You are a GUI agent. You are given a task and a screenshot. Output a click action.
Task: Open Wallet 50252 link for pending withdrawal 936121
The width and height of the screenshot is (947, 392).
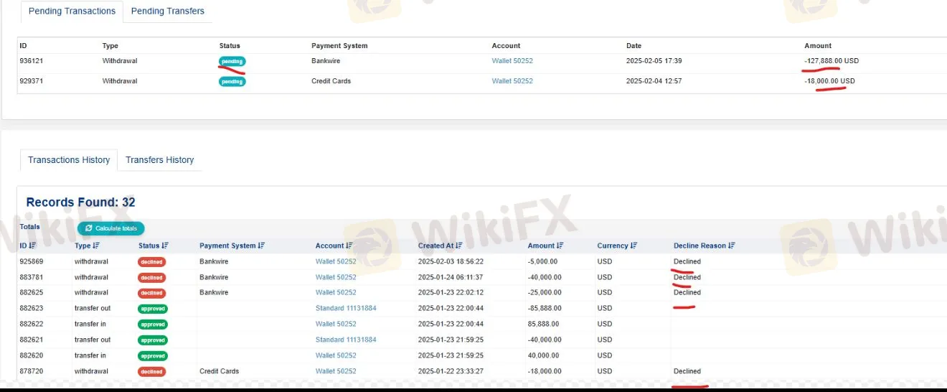512,61
